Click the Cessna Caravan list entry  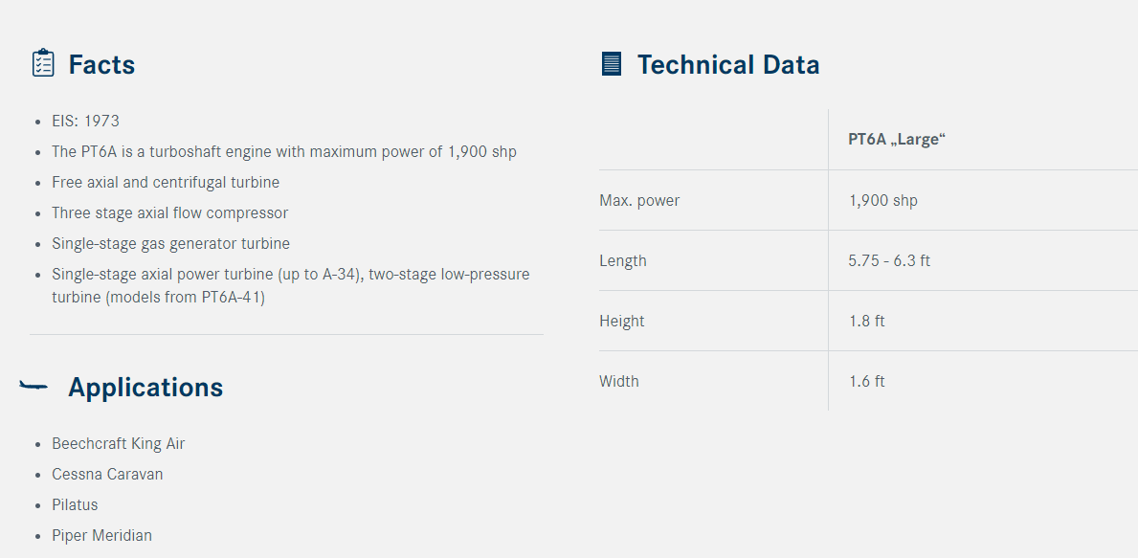(107, 474)
